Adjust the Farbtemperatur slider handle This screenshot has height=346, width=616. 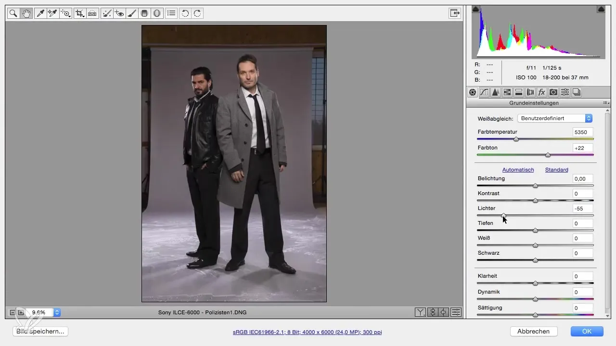click(516, 139)
